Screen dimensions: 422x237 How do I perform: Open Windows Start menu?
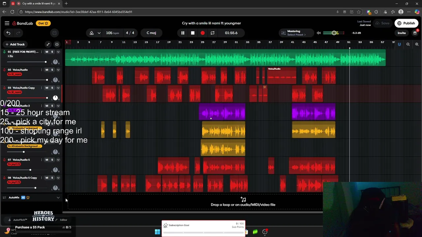click(157, 232)
